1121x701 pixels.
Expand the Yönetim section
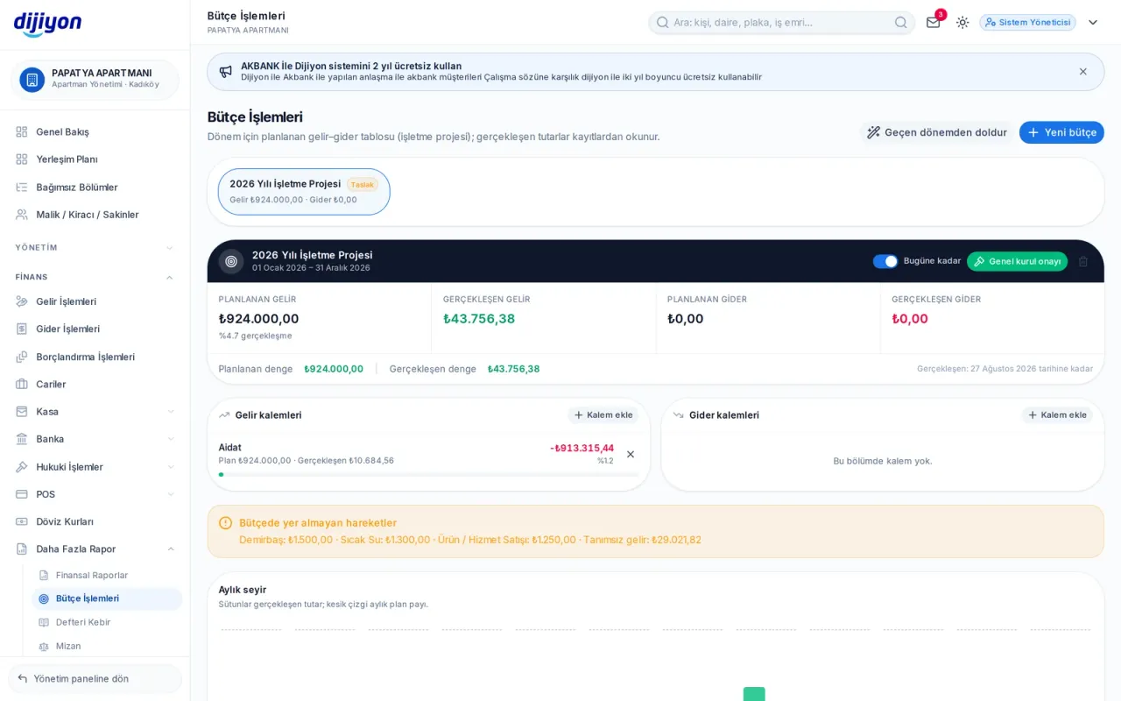click(95, 248)
